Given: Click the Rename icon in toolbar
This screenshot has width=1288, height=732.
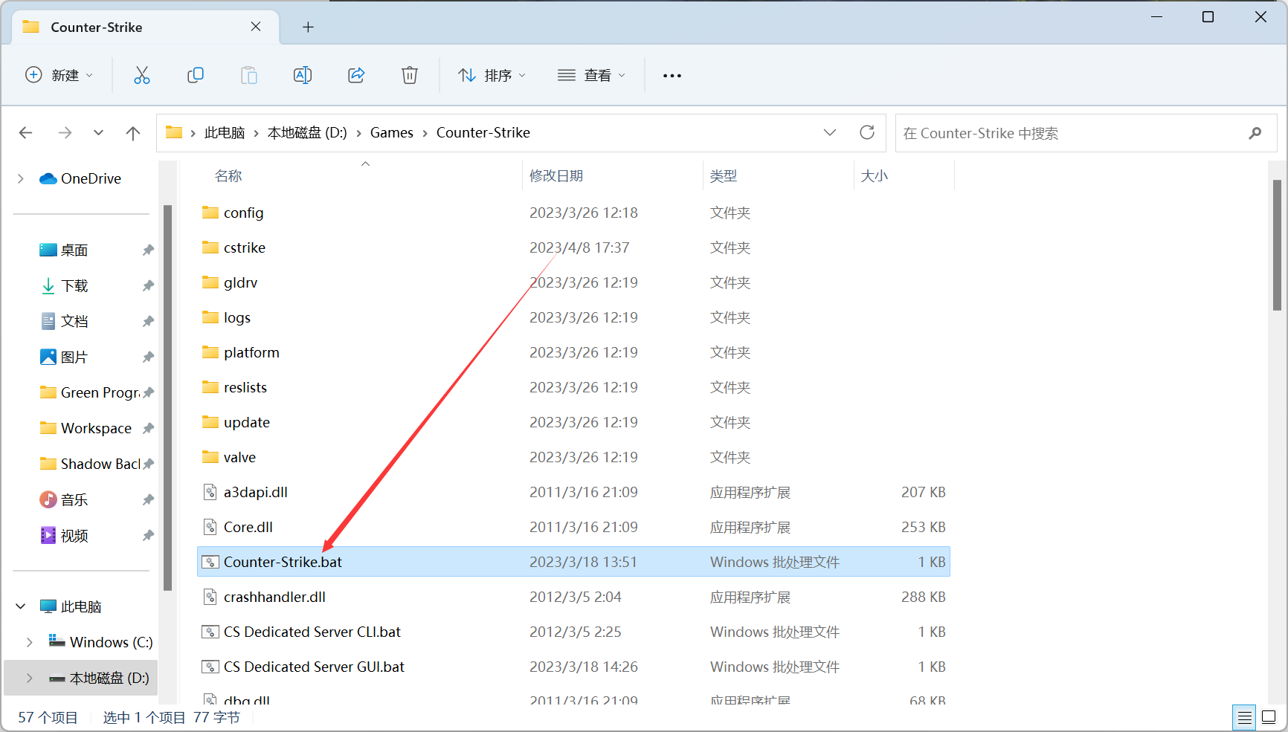Looking at the screenshot, I should (303, 75).
